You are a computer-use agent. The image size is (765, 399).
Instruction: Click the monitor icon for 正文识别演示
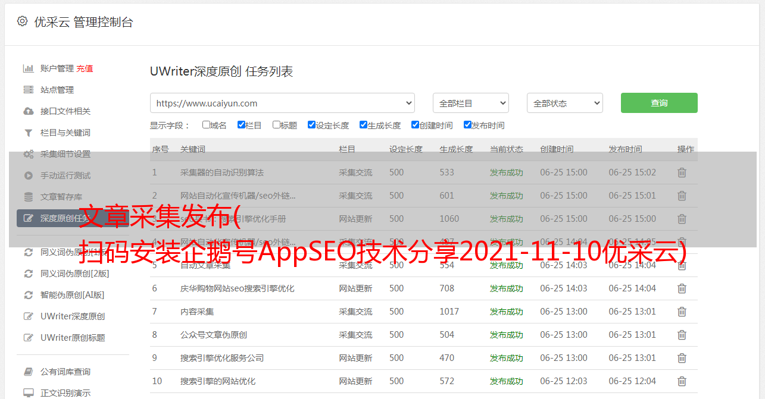28,393
